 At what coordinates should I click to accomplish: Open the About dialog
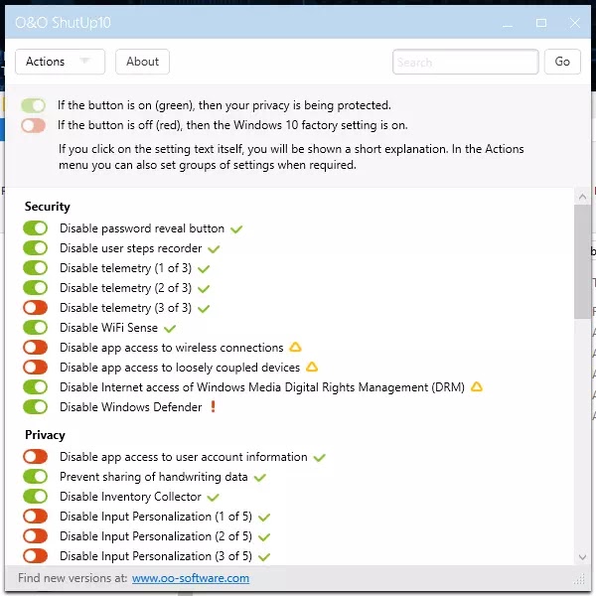[x=142, y=62]
